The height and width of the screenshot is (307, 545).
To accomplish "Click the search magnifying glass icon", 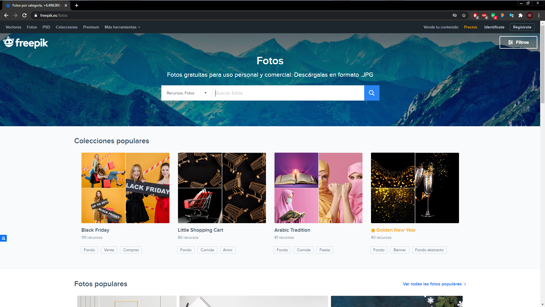I will pos(372,93).
